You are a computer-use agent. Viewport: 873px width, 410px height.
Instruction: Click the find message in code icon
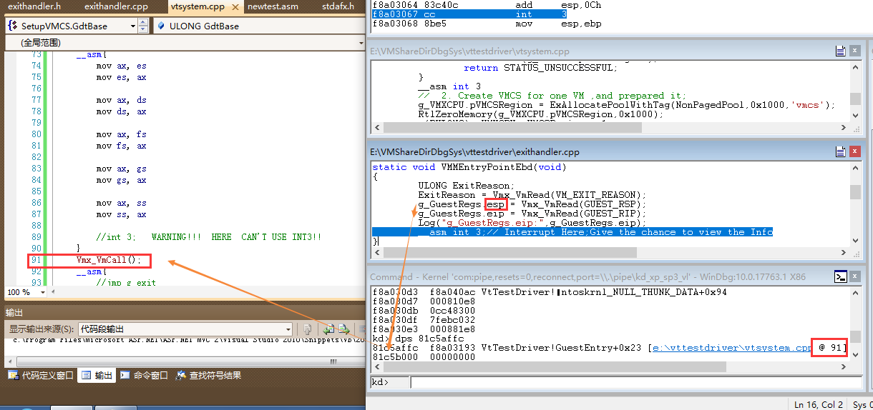307,329
